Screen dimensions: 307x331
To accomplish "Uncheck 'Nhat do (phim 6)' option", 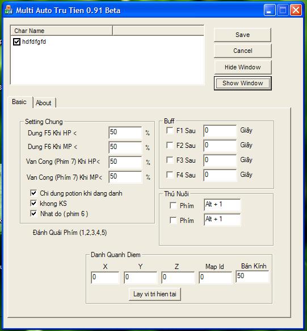I will tap(33, 213).
